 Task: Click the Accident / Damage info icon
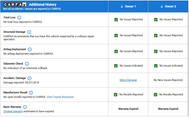pyautogui.click(x=29, y=78)
